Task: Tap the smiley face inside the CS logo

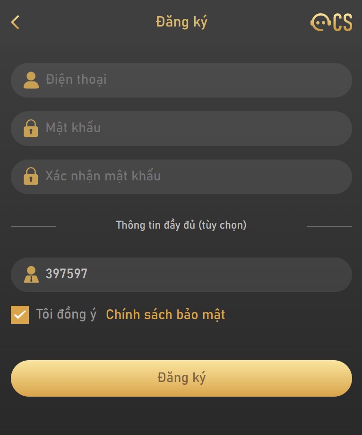Action: coord(320,22)
